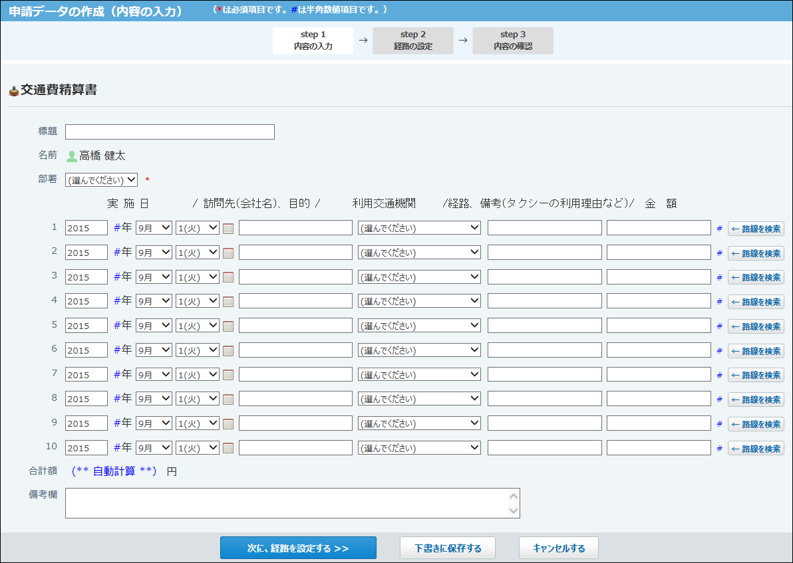Open calendar picker icon for row 7

228,375
